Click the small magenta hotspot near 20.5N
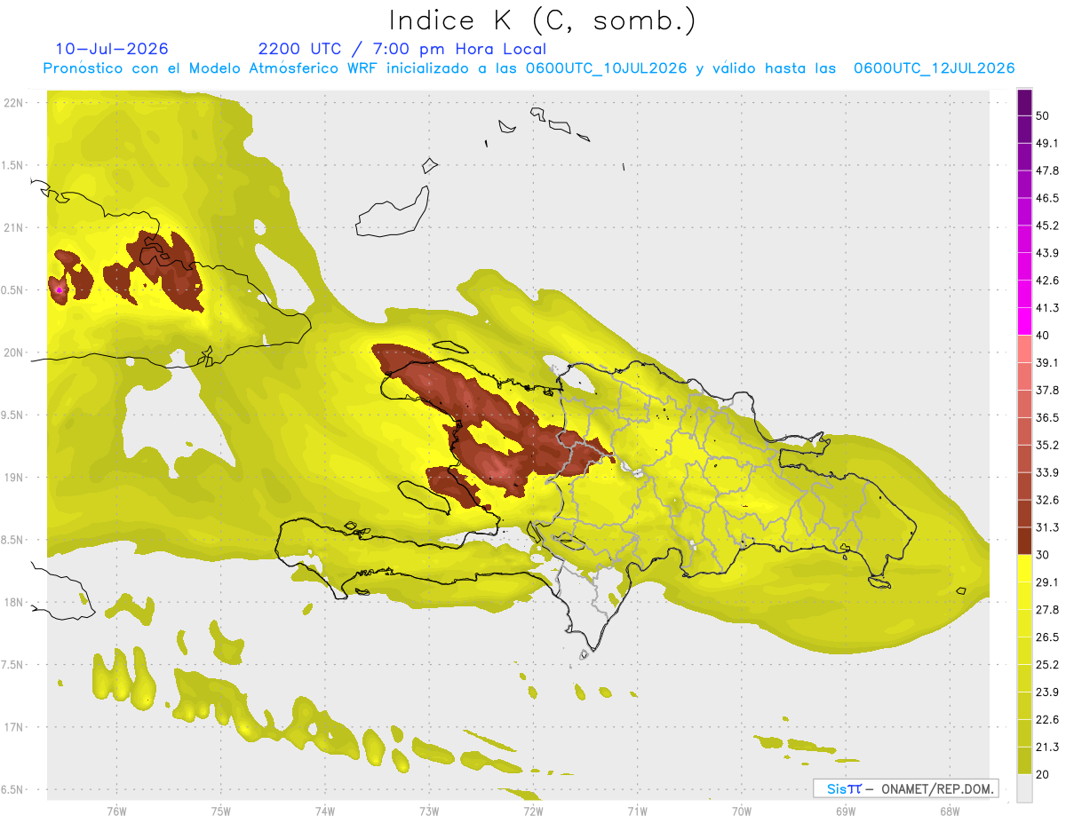1066x823 pixels. click(59, 289)
